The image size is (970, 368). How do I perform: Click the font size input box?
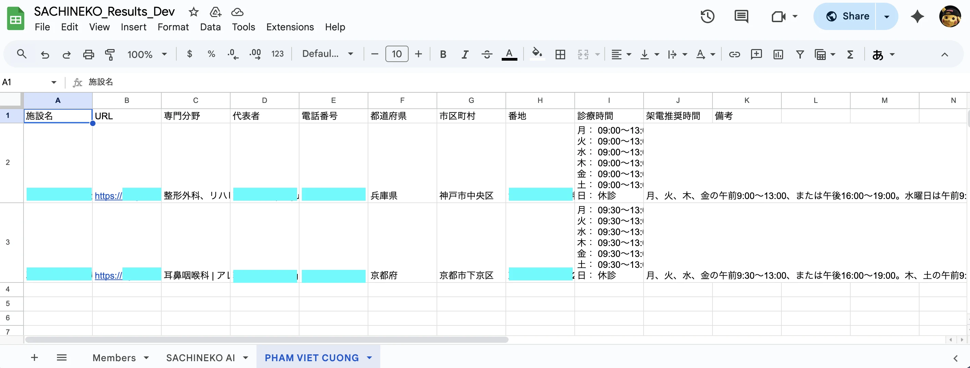pos(397,54)
